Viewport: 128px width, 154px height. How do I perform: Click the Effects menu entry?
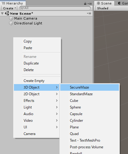(37, 101)
